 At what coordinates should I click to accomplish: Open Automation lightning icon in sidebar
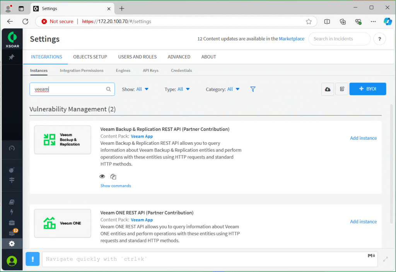pyautogui.click(x=12, y=212)
